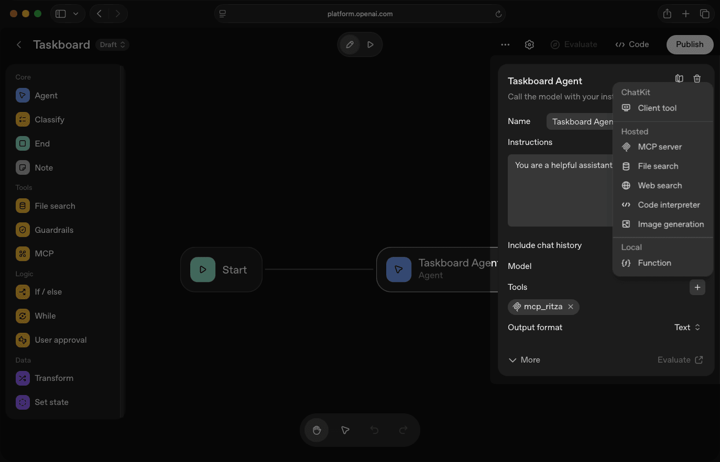This screenshot has height=462, width=720.
Task: Select the Classify node icon
Action: [x=23, y=119]
